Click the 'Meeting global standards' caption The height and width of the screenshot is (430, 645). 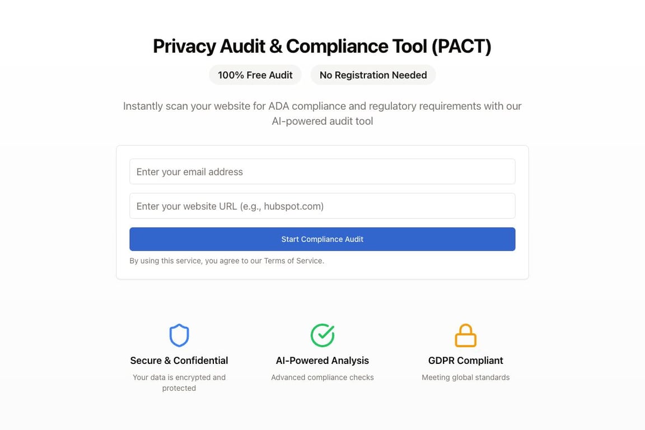point(465,377)
